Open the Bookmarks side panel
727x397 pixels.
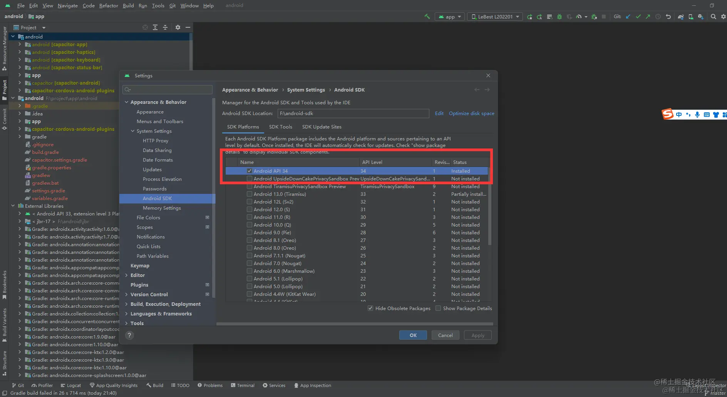(x=4, y=285)
